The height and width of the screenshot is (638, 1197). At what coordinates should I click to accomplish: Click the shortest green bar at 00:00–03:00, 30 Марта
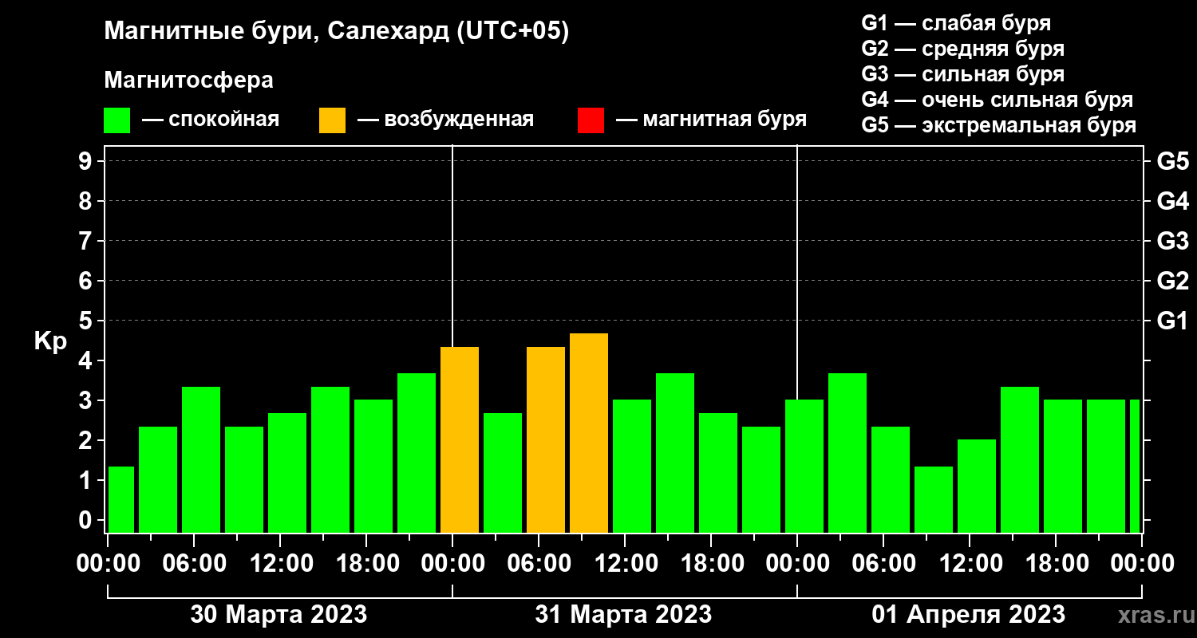(121, 499)
